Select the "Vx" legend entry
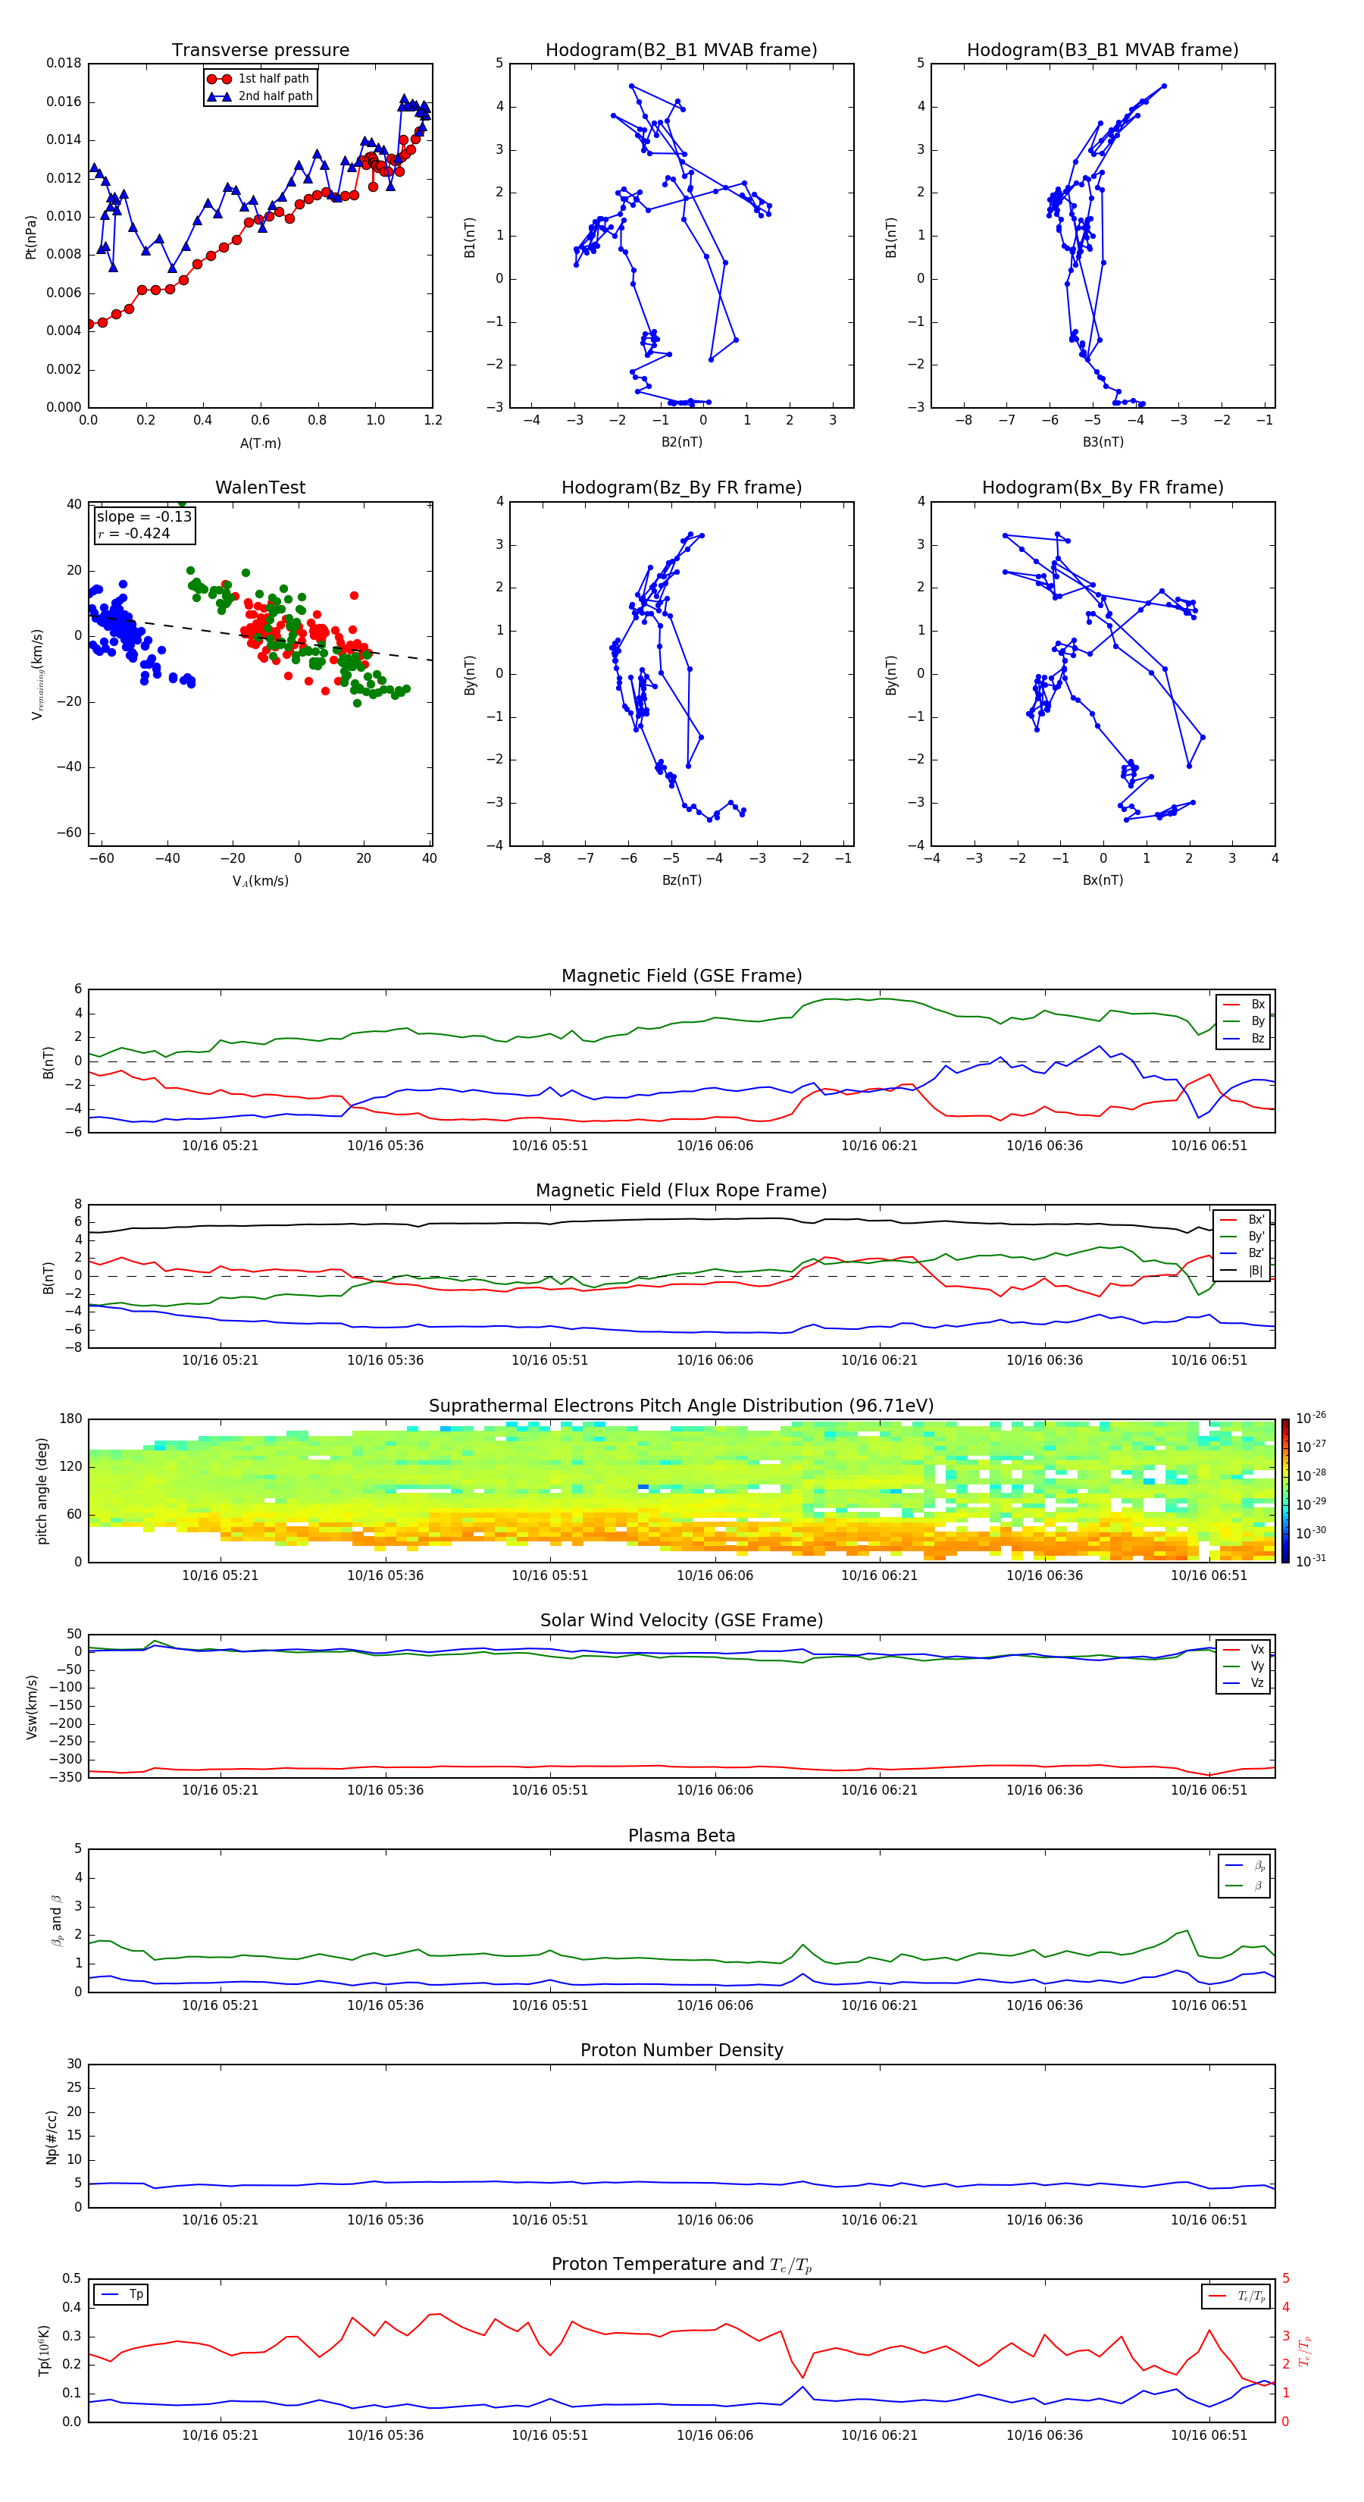Screen dimensions: 1364x2502 [1244, 1649]
